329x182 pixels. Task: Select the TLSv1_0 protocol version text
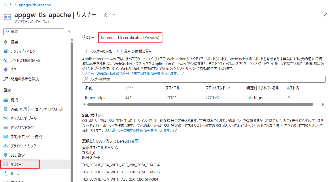(88, 153)
